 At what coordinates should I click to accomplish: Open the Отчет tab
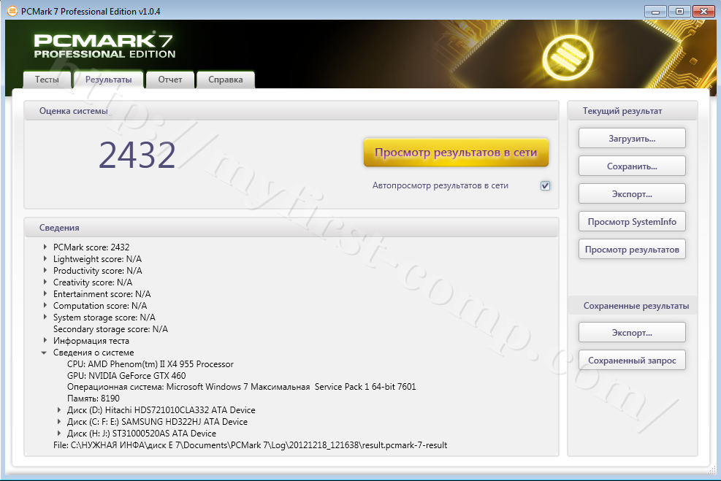point(170,80)
